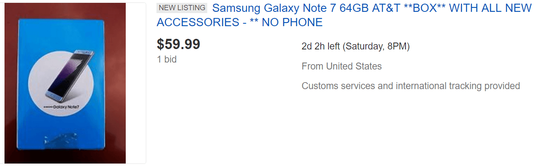Click the $59.99 price
The height and width of the screenshot is (168, 555).
pos(178,44)
